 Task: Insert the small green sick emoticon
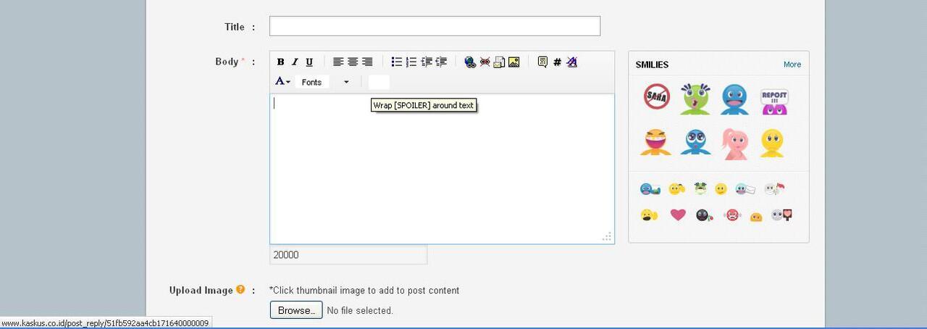700,188
